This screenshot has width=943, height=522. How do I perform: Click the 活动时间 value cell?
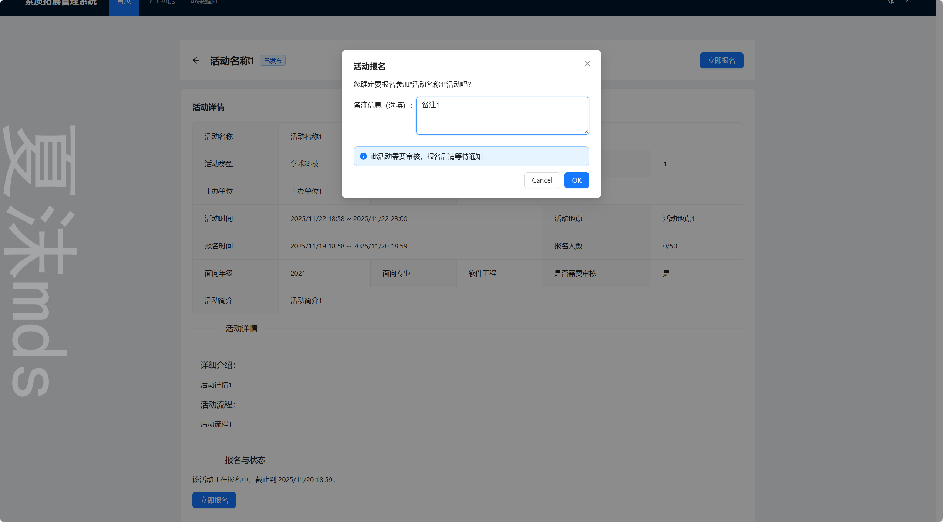pyautogui.click(x=348, y=218)
